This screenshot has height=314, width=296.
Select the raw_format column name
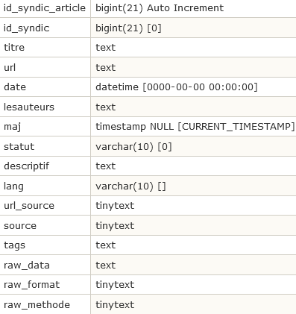coord(32,285)
